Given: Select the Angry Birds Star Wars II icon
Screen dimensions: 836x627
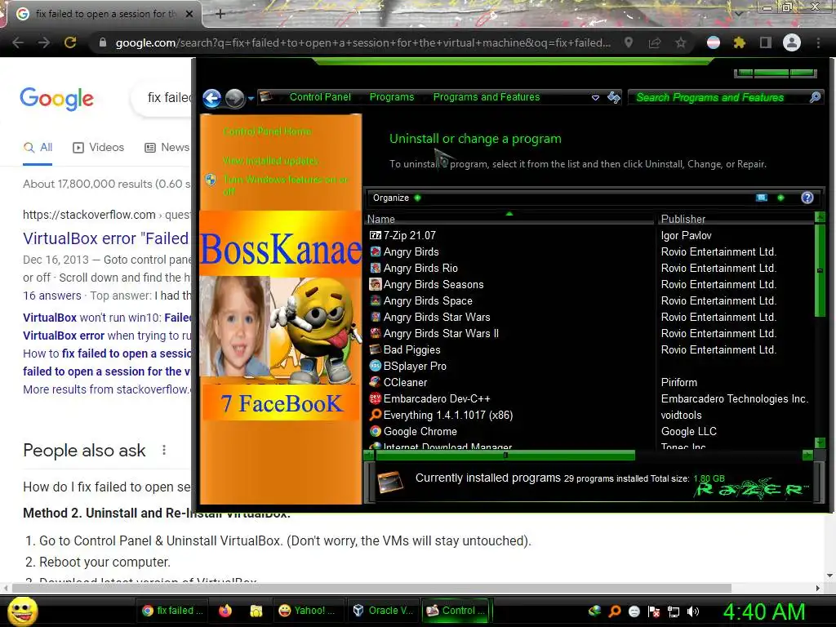Looking at the screenshot, I should pos(376,333).
